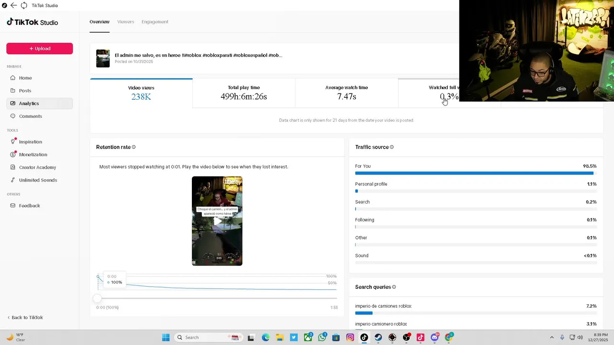Open Discord from taskbar

coord(435,338)
